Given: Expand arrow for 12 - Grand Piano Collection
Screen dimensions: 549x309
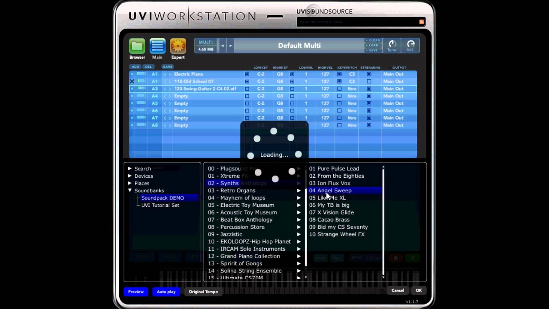Looking at the screenshot, I should click(x=299, y=256).
